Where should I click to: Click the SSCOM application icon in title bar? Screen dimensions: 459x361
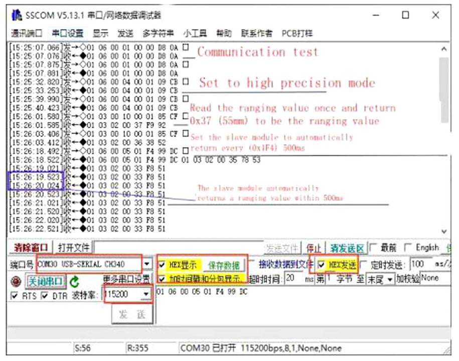coord(17,15)
